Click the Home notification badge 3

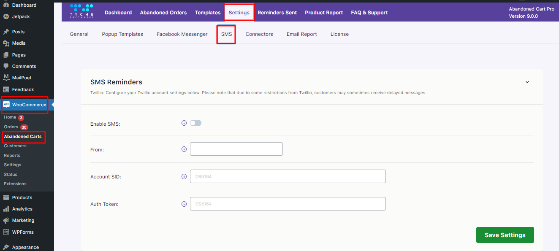[x=21, y=118]
